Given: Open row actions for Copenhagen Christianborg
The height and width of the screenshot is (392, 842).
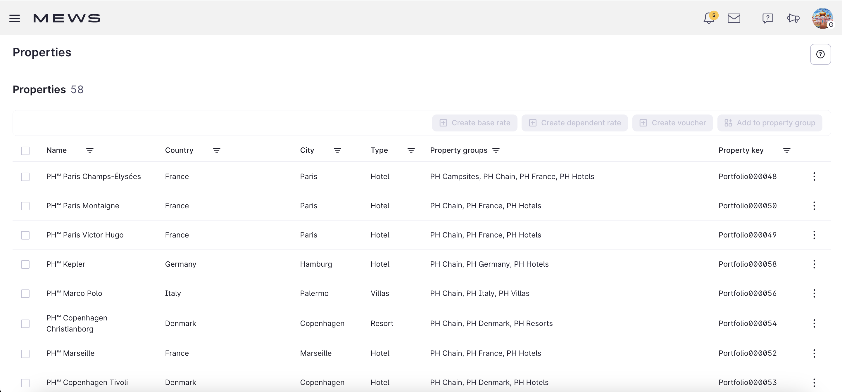Looking at the screenshot, I should point(814,324).
